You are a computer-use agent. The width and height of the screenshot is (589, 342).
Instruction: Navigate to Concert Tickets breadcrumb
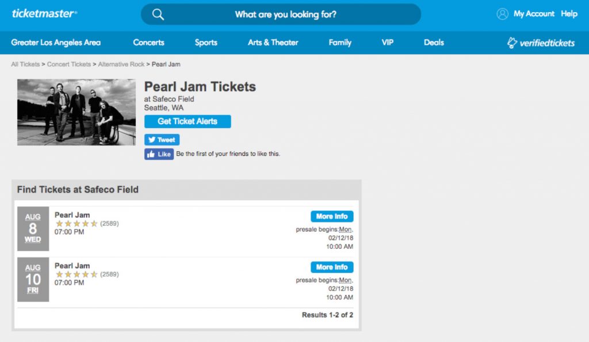pyautogui.click(x=69, y=64)
